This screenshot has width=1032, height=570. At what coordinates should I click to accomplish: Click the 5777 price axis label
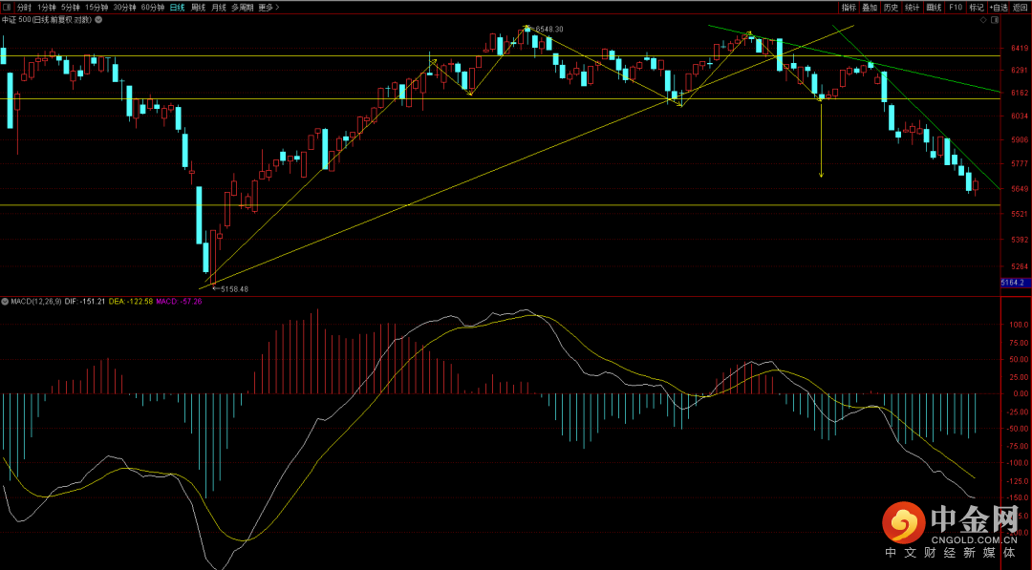(1020, 163)
